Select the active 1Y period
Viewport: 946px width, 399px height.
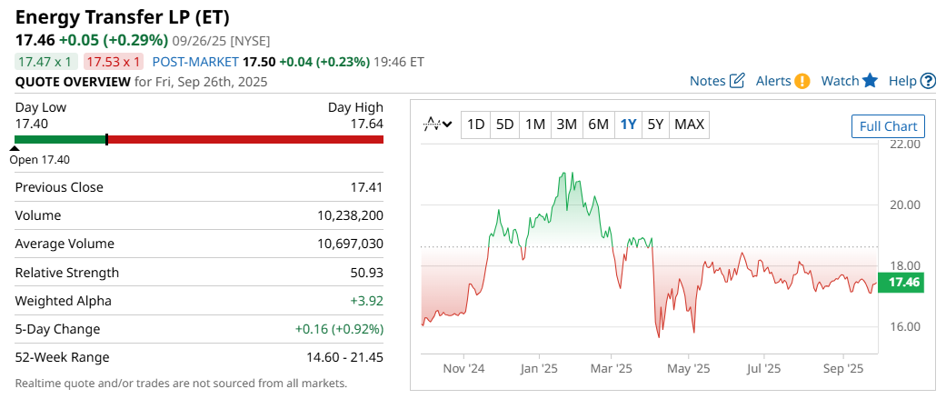tap(628, 125)
